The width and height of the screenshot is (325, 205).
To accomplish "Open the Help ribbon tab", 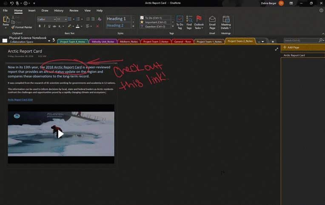I will pos(100,11).
